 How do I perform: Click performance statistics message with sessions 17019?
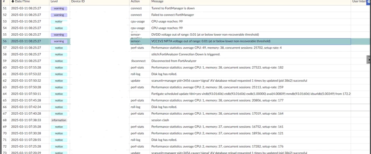[218, 114]
